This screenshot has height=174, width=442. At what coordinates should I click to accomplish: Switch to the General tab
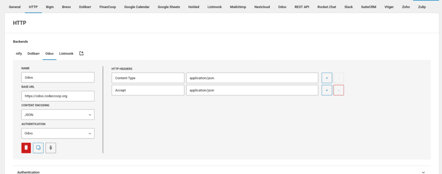(15, 7)
